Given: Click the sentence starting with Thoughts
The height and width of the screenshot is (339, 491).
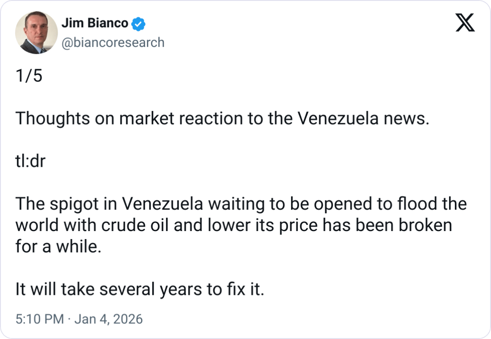Looking at the screenshot, I should 222,119.
